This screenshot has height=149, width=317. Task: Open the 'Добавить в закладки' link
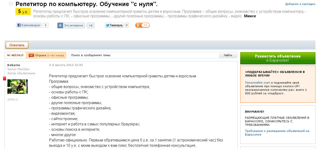tap(300, 4)
